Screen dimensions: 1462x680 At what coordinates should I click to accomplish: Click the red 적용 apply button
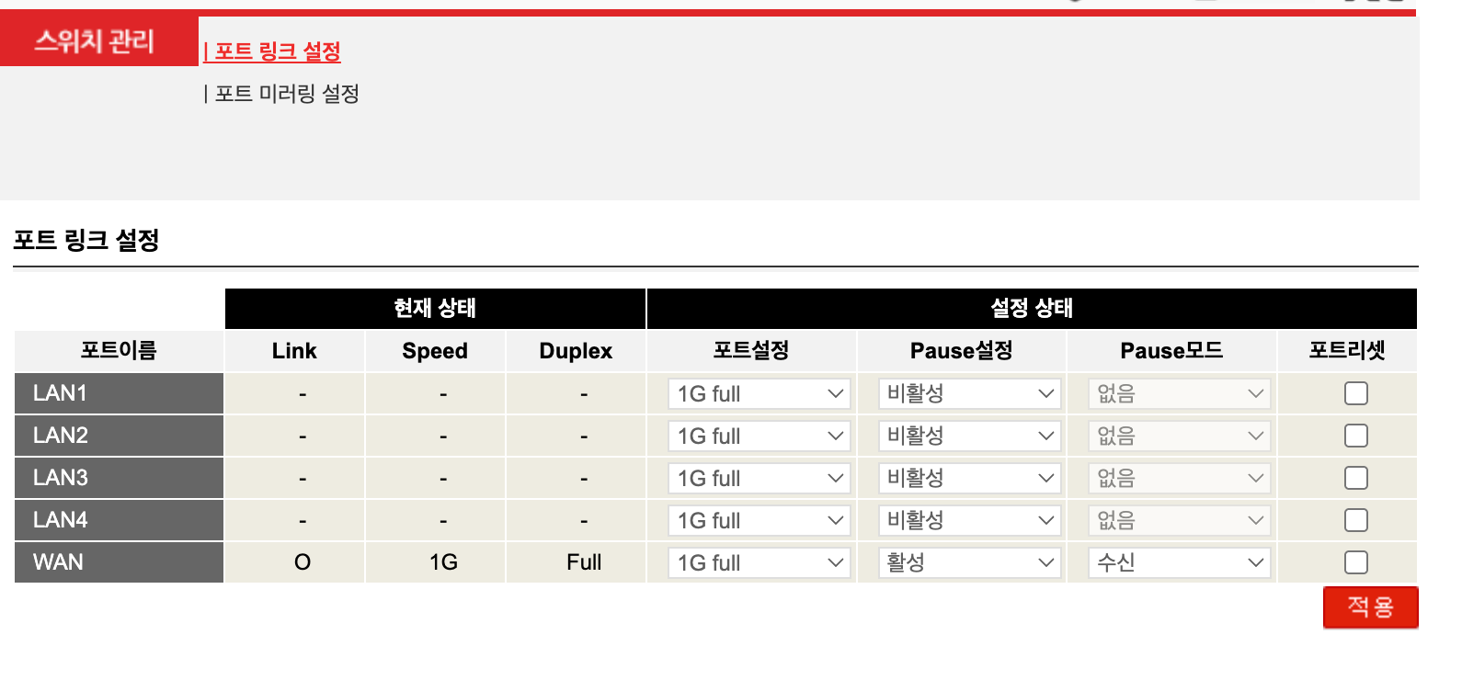(1370, 607)
